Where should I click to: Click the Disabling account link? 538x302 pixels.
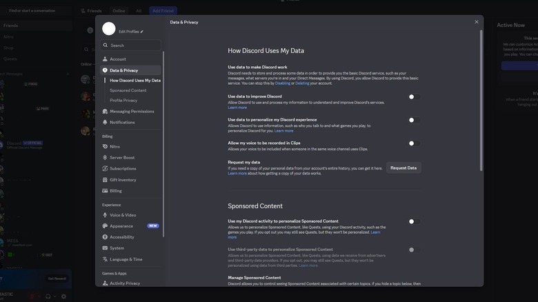tap(282, 83)
